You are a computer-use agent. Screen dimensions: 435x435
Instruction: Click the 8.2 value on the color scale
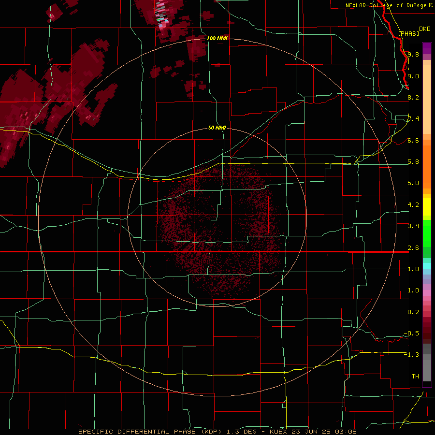pyautogui.click(x=413, y=97)
